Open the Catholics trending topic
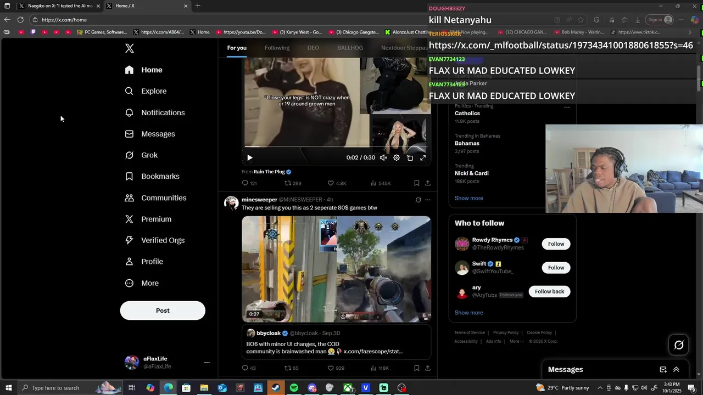The width and height of the screenshot is (703, 395). (467, 114)
